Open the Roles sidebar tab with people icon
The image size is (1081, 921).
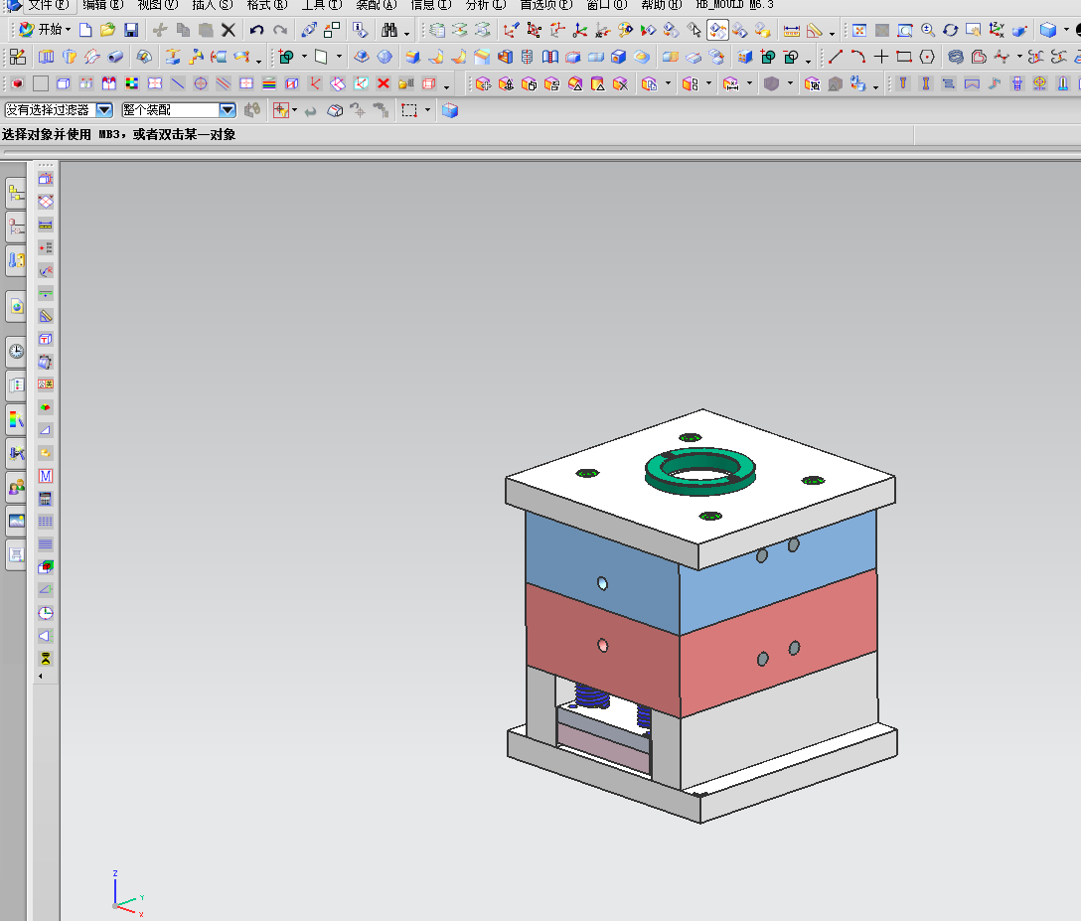pyautogui.click(x=17, y=488)
